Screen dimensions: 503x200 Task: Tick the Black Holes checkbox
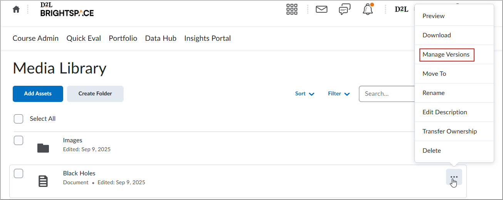click(x=18, y=173)
